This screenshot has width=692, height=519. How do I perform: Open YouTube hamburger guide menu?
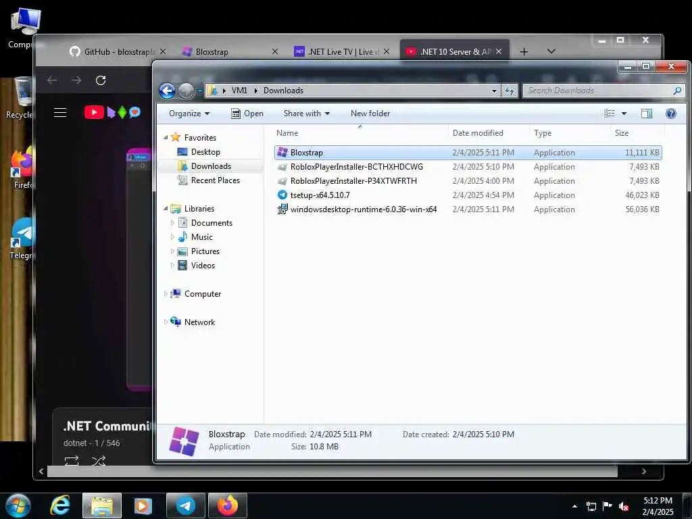point(60,113)
